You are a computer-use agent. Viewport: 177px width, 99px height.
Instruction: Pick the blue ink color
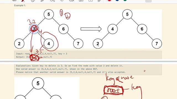tap(117, 1)
